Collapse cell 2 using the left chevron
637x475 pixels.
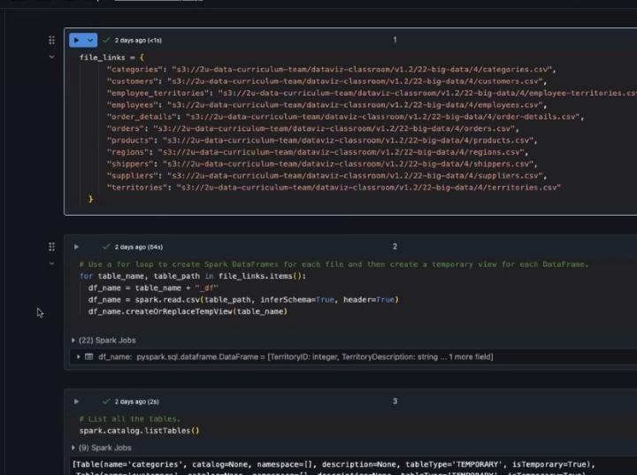click(52, 264)
